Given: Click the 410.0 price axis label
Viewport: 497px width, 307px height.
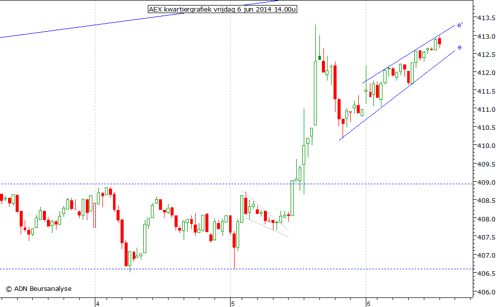Looking at the screenshot, I should click(x=486, y=146).
